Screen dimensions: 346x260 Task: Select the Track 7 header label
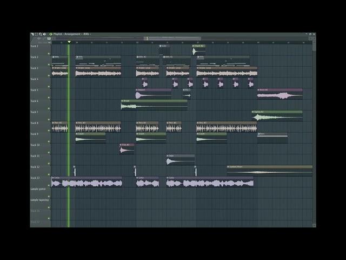(34, 112)
